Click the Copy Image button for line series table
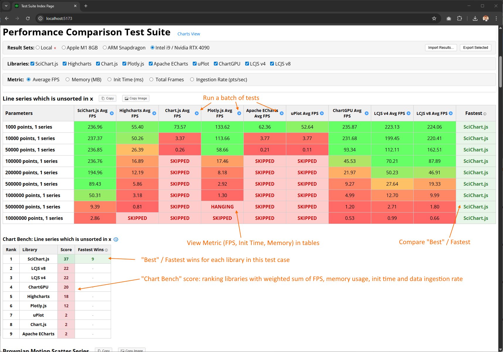The height and width of the screenshot is (352, 503). coord(135,98)
